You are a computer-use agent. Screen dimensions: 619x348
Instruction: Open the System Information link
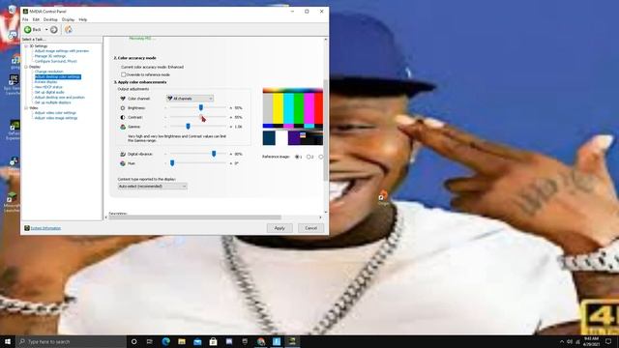[45, 228]
